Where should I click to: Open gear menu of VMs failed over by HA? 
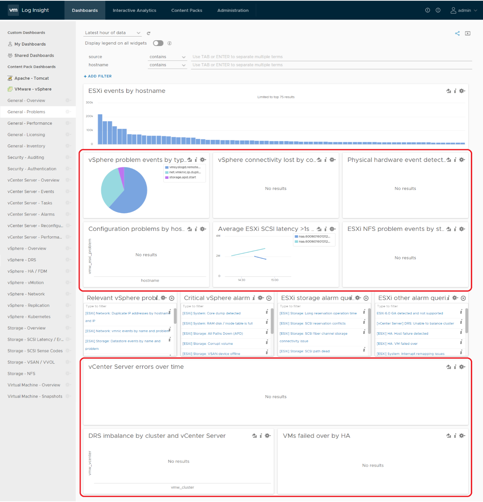pyautogui.click(x=462, y=436)
